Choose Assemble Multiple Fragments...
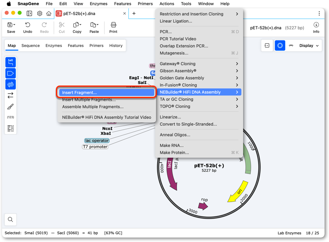The image size is (329, 242). [107, 107]
